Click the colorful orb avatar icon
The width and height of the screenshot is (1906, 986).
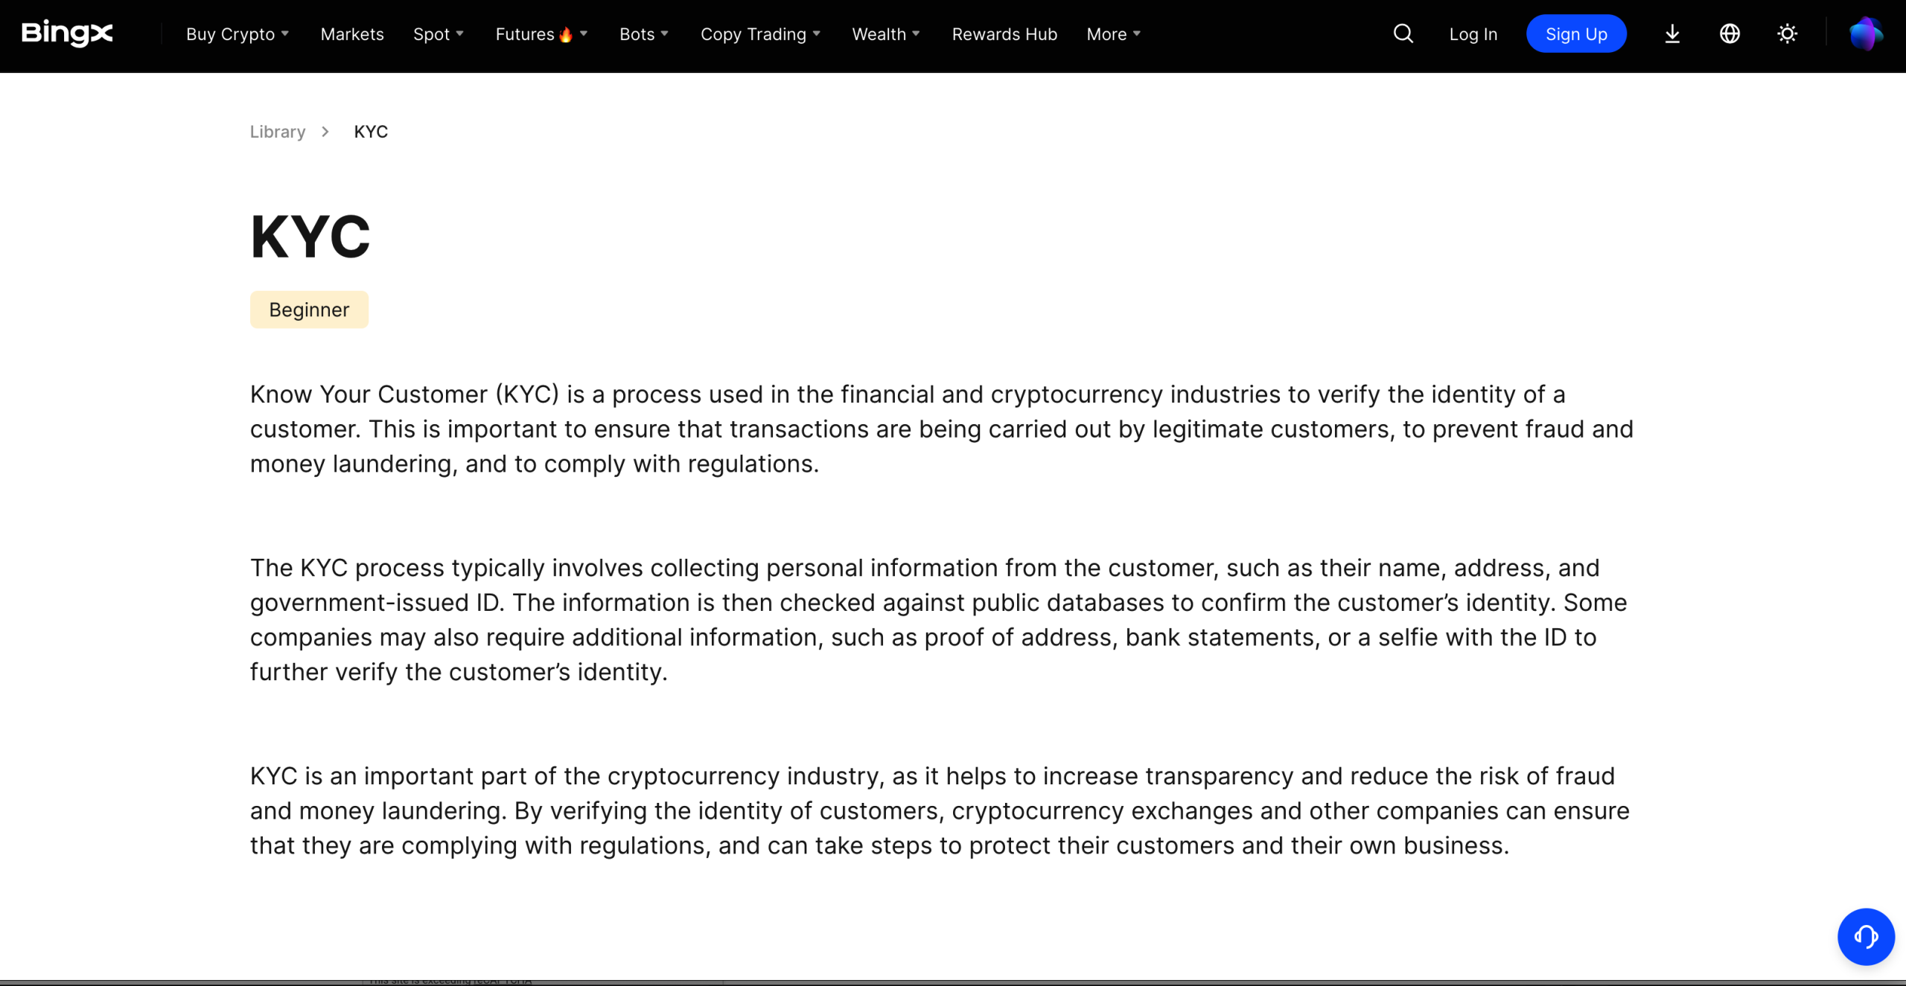coord(1866,33)
